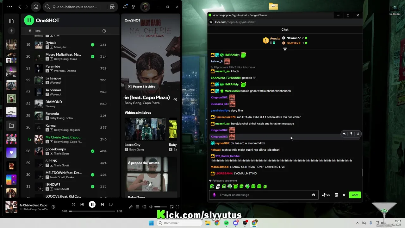
Task: Enter Spotify full screen mode
Action: pos(178,207)
